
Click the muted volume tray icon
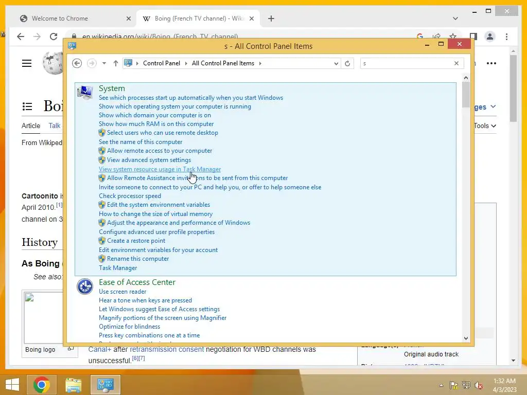pyautogui.click(x=479, y=385)
